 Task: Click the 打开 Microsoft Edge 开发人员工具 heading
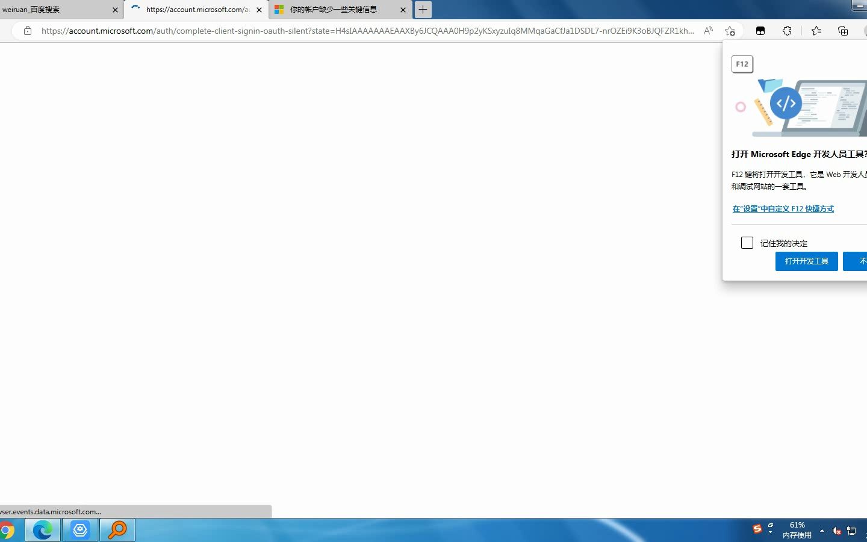(799, 154)
